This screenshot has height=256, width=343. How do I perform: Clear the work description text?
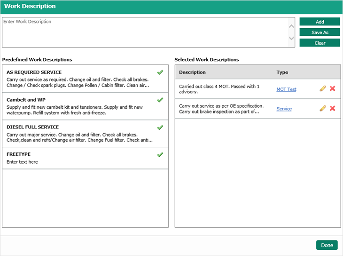320,43
